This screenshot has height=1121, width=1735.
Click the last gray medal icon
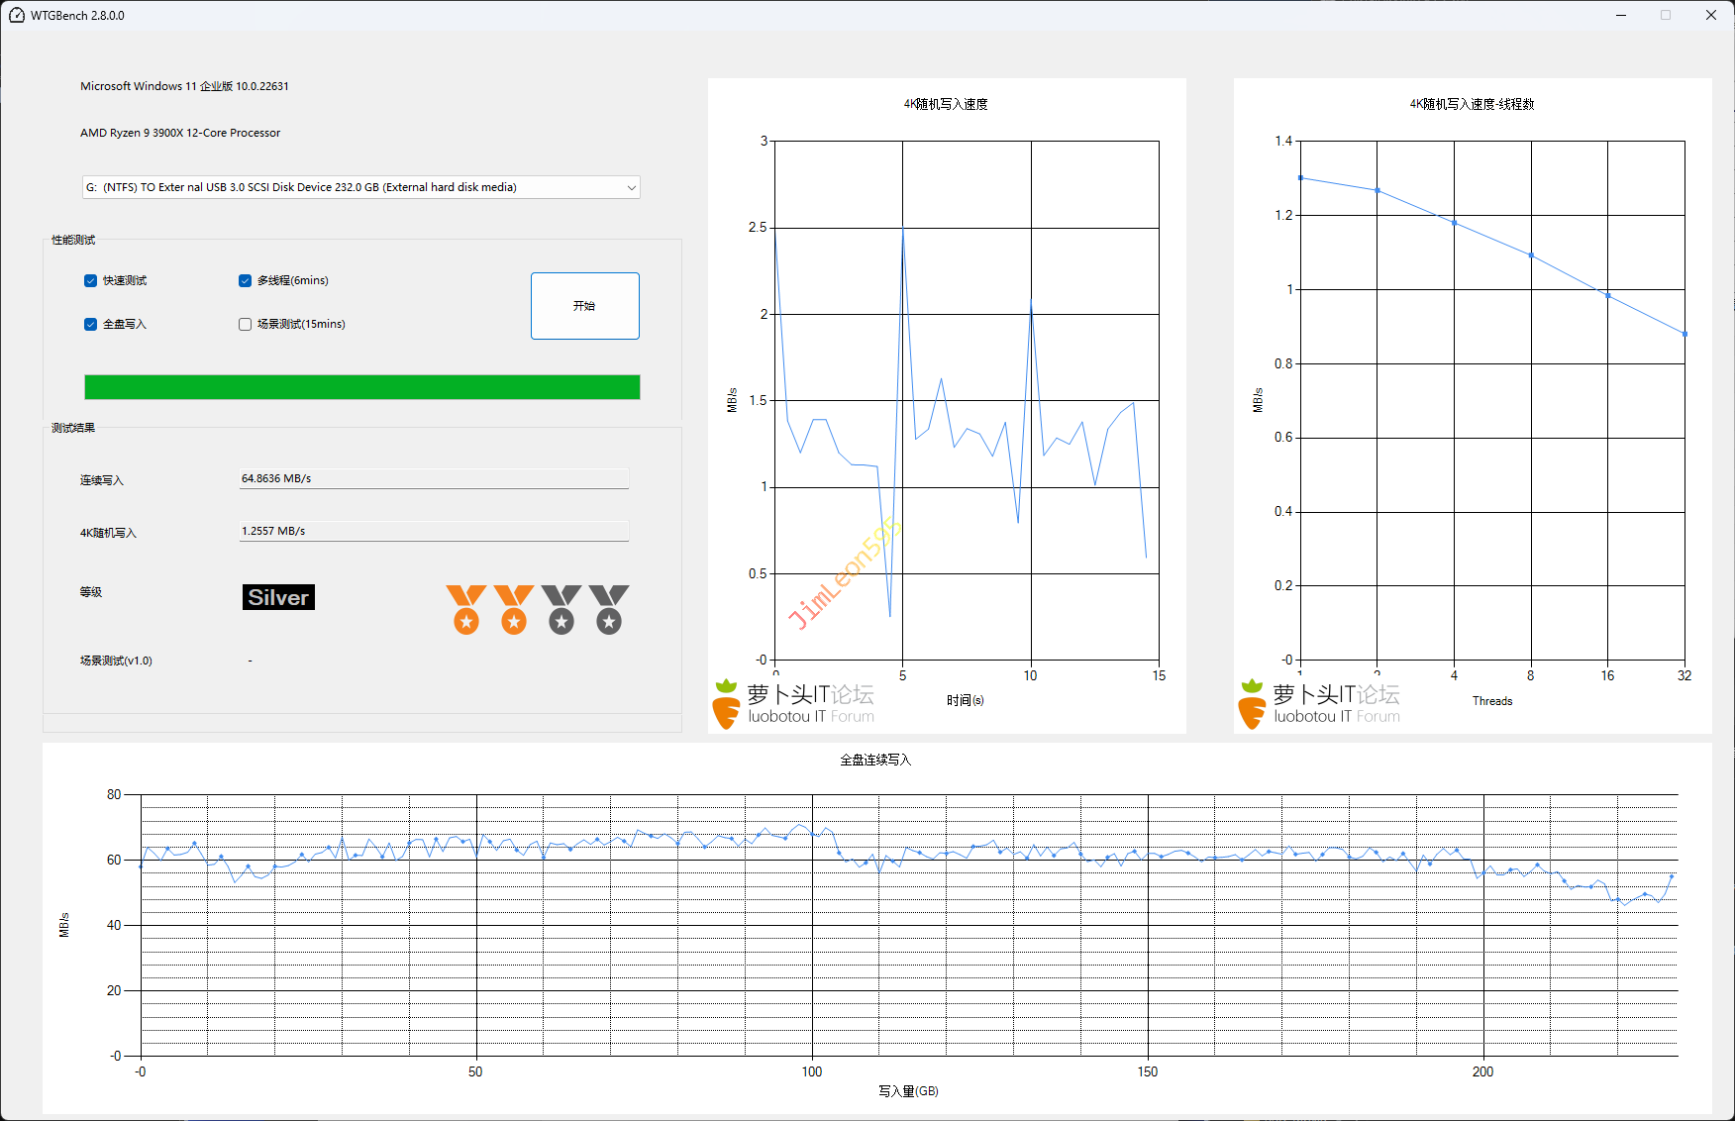pyautogui.click(x=609, y=609)
